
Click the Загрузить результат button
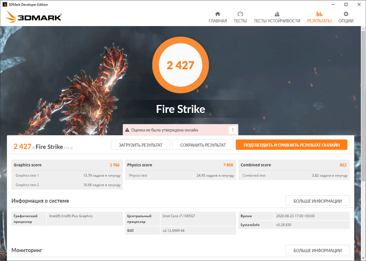[140, 145]
